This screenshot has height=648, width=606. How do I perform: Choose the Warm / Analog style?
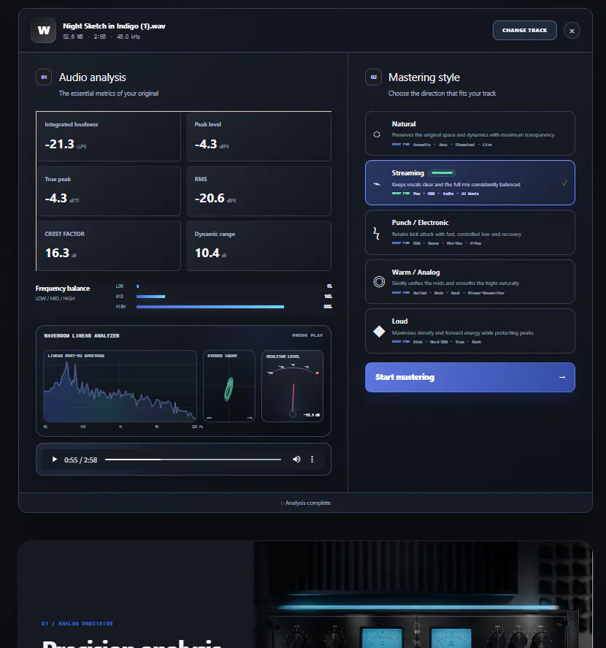(x=470, y=281)
